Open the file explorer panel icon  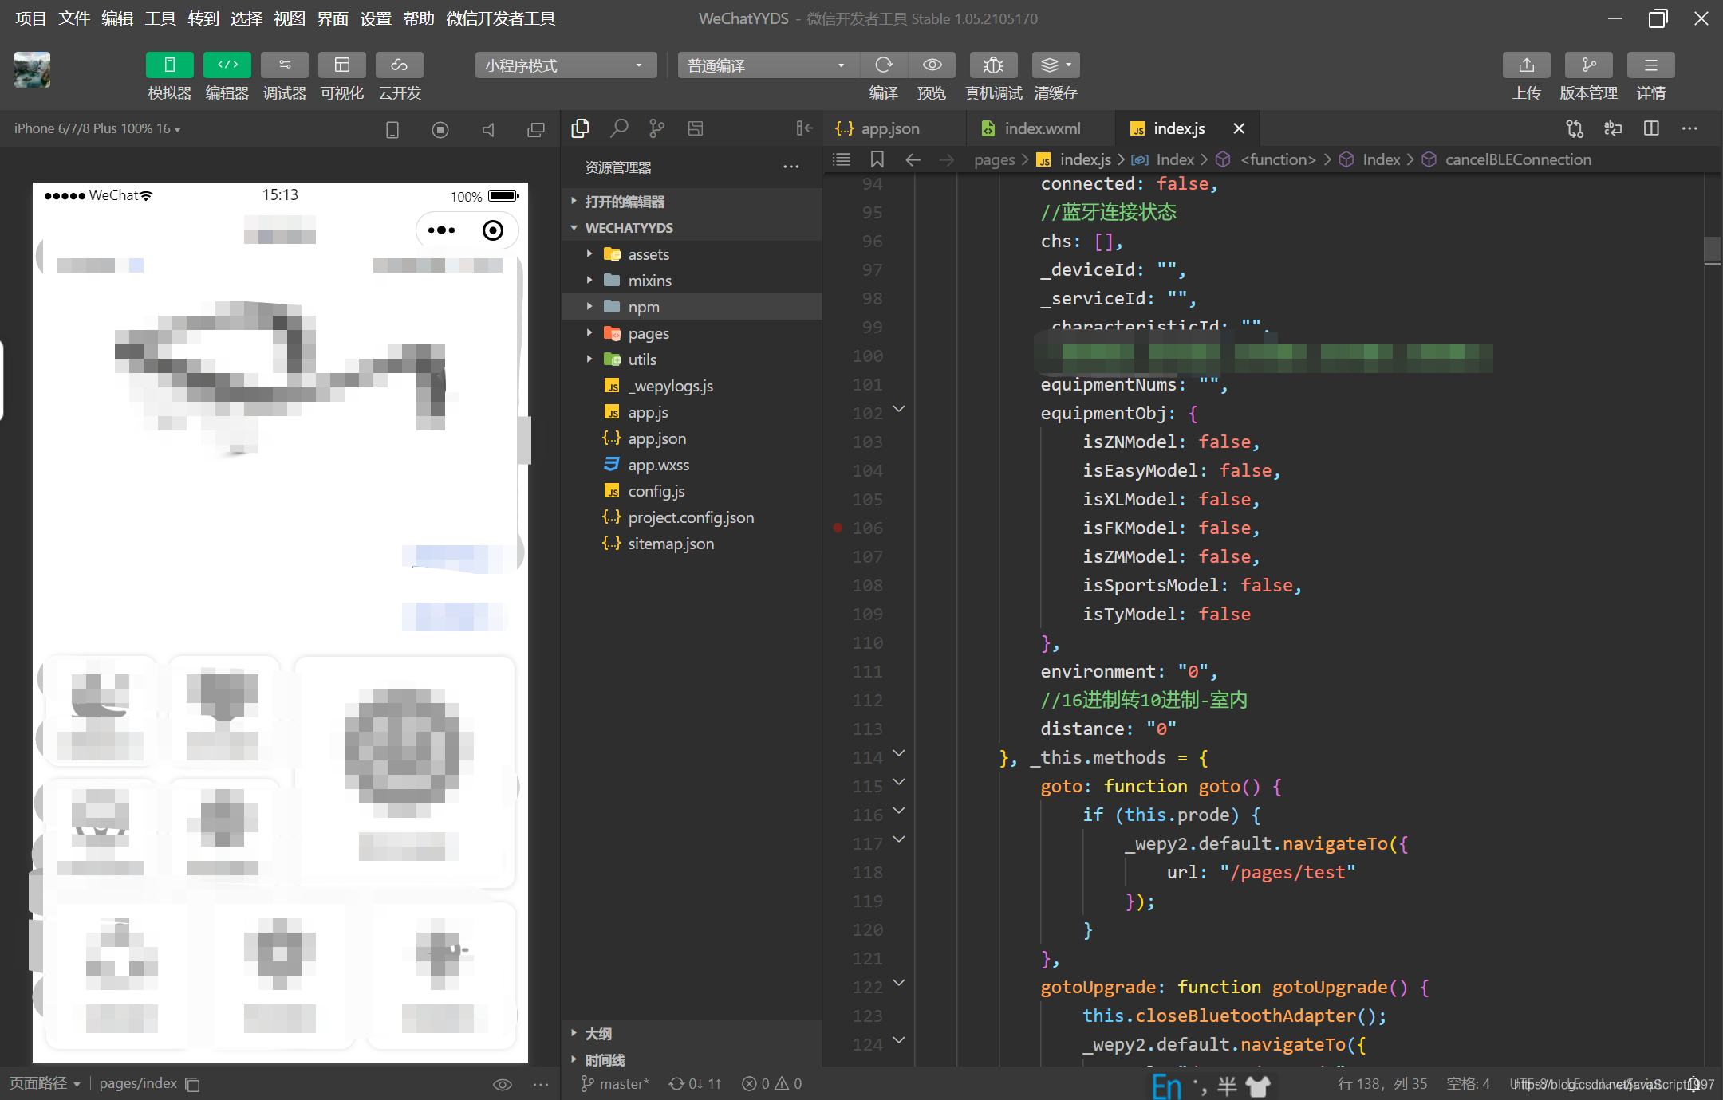[581, 128]
